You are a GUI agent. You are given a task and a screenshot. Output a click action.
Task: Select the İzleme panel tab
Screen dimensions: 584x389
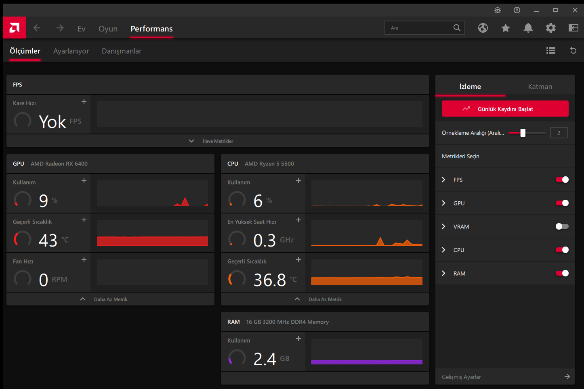[470, 86]
